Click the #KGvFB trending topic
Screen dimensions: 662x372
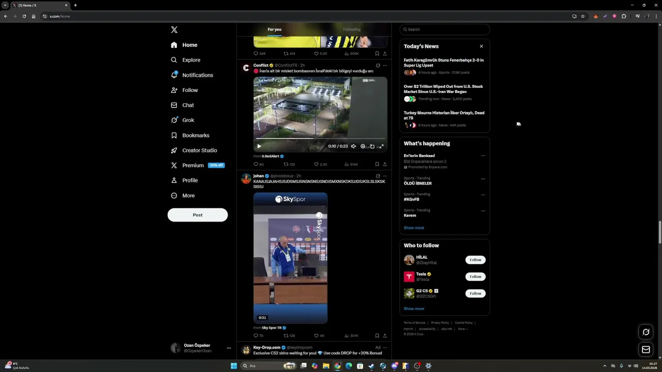(412, 199)
